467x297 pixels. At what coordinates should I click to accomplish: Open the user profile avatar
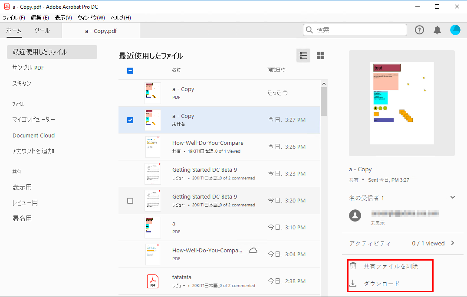[x=455, y=30]
